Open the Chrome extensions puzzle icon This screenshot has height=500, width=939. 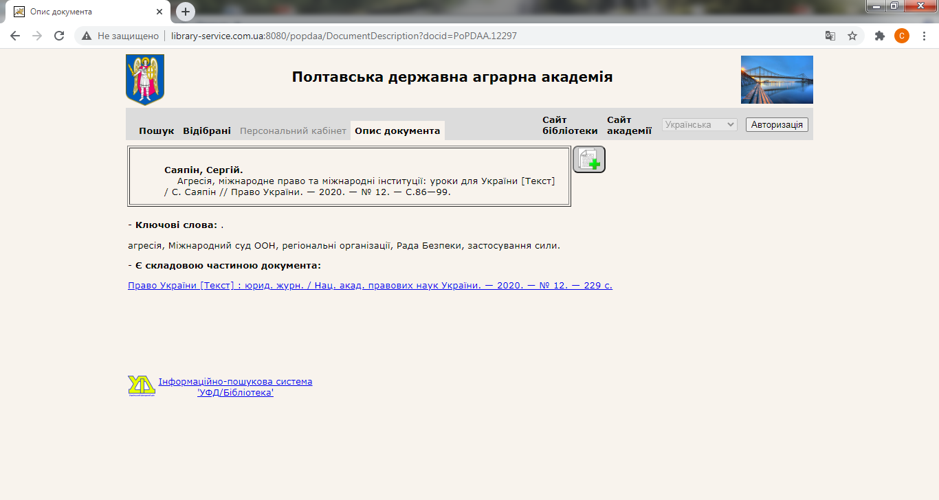click(880, 36)
